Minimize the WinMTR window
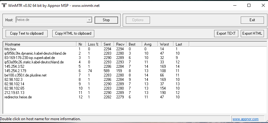Image resolution: width=268 pixels, height=123 pixels. pos(235,5)
